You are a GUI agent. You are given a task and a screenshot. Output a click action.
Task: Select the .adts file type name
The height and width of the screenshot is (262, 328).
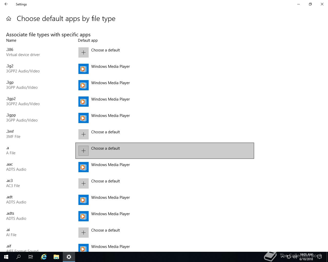10,213
